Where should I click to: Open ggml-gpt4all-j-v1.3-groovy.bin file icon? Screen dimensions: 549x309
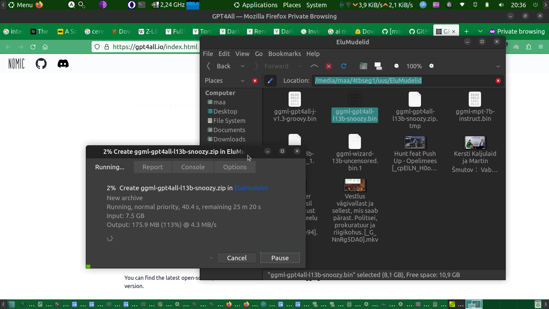pos(295,99)
